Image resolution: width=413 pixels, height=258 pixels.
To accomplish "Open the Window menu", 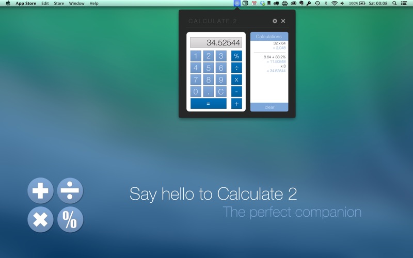I will 76,4.
